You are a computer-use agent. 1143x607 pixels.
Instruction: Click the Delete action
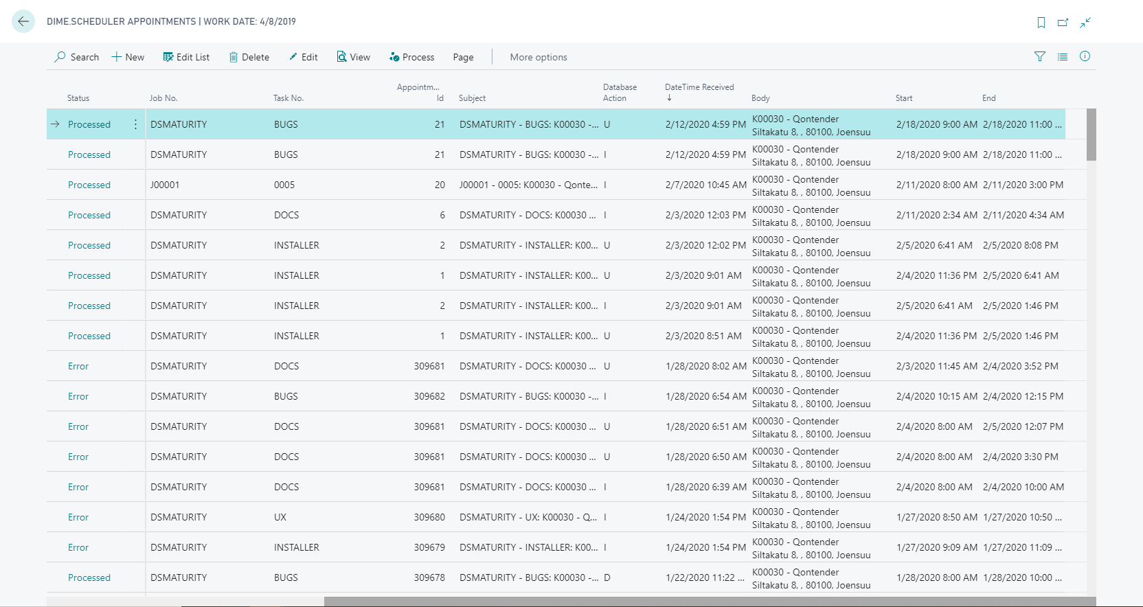click(249, 57)
